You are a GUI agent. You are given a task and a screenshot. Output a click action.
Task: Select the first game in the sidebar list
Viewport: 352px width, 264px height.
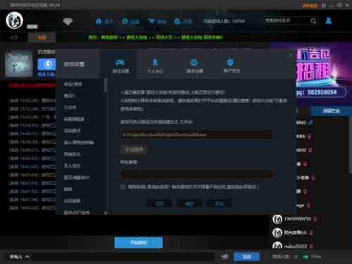pyautogui.click(x=73, y=84)
